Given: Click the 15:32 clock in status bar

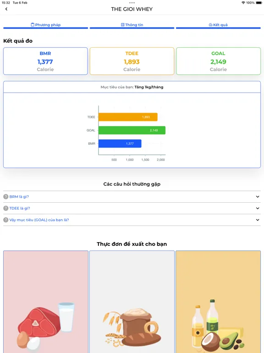Looking at the screenshot, I should [6, 3].
